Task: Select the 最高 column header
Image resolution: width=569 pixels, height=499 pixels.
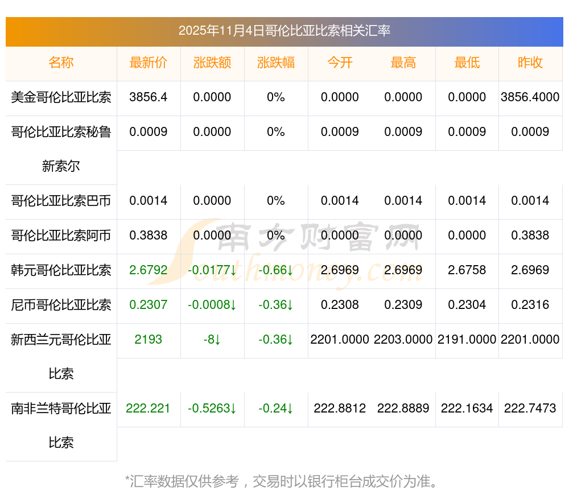Action: (403, 63)
